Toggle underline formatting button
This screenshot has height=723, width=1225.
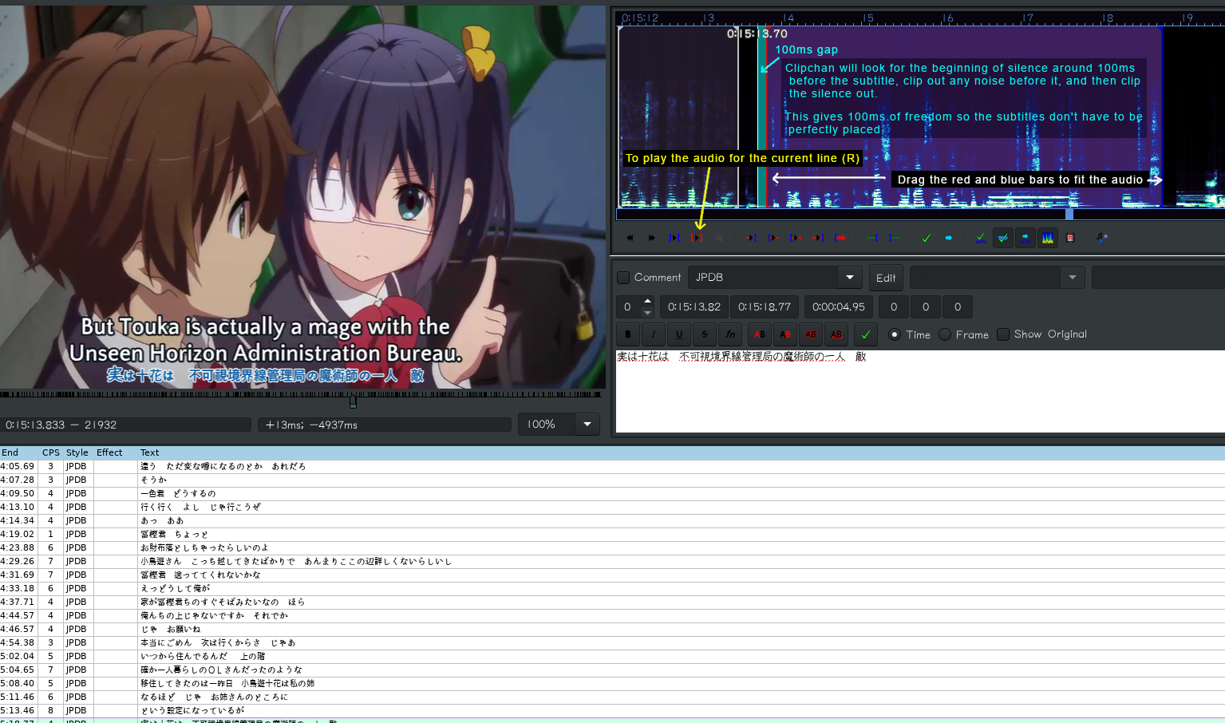click(x=679, y=334)
